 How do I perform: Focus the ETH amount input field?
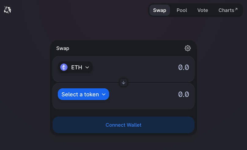142,67
